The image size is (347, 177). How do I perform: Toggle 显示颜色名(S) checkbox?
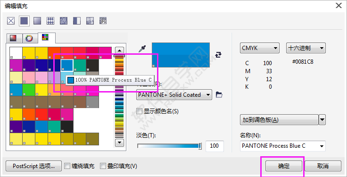[139, 111]
